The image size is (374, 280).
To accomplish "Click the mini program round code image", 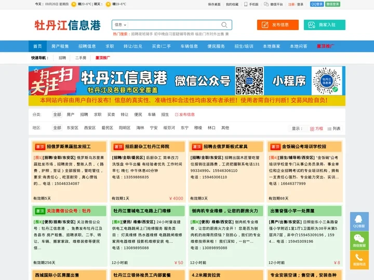I will (x=327, y=81).
